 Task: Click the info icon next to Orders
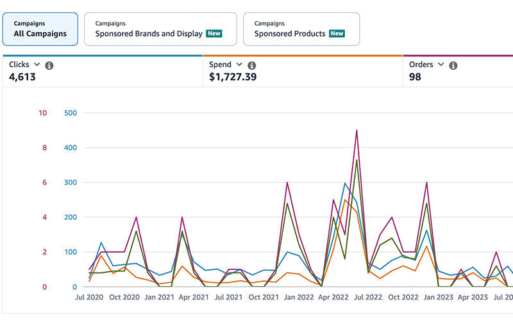coord(453,65)
